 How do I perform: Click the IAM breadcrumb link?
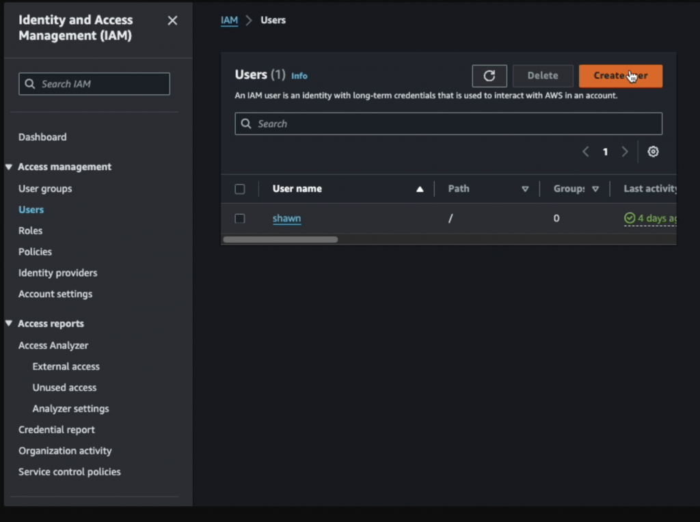point(230,20)
